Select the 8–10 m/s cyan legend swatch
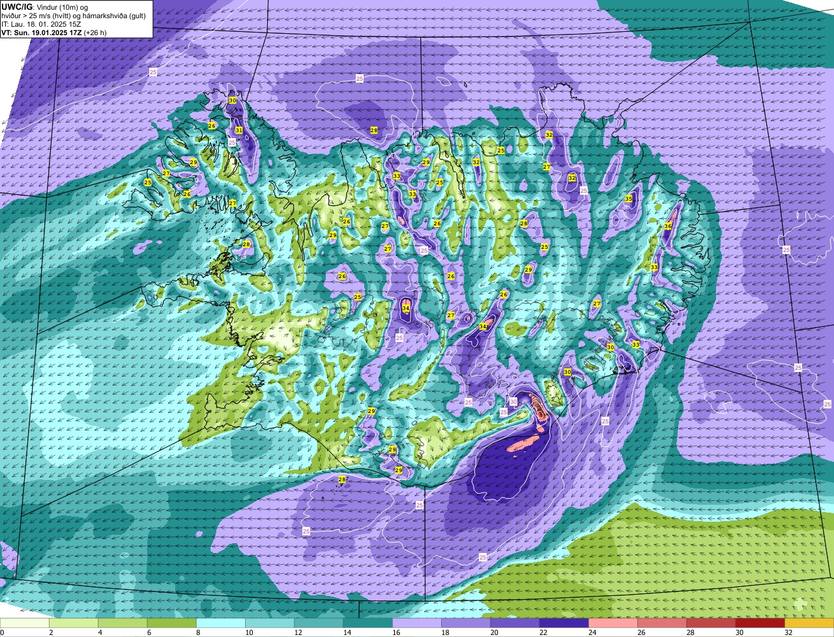 point(221,623)
